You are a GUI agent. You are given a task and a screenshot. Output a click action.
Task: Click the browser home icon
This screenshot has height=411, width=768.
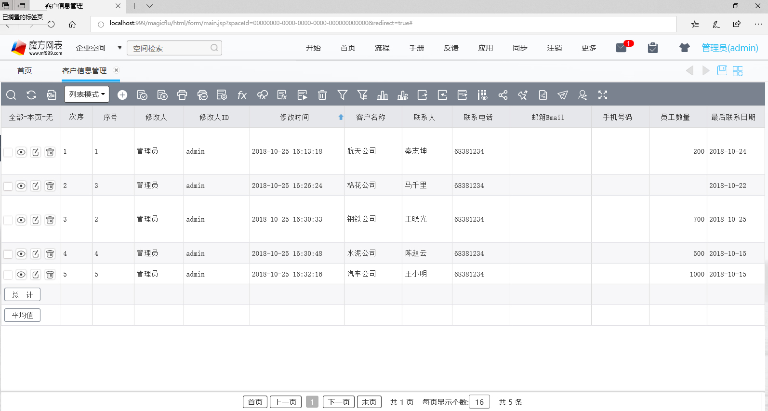coord(72,24)
